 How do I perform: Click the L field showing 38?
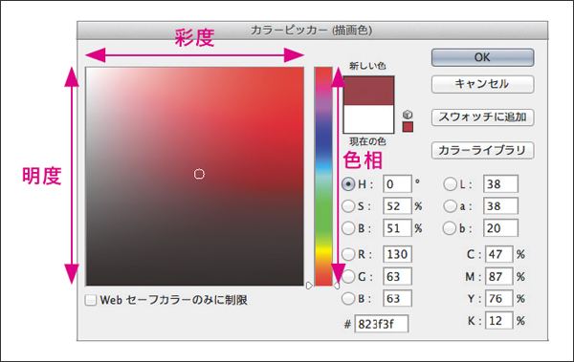[500, 184]
